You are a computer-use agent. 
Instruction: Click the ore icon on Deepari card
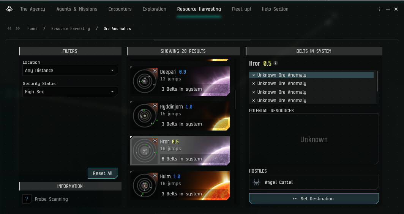pos(155,71)
